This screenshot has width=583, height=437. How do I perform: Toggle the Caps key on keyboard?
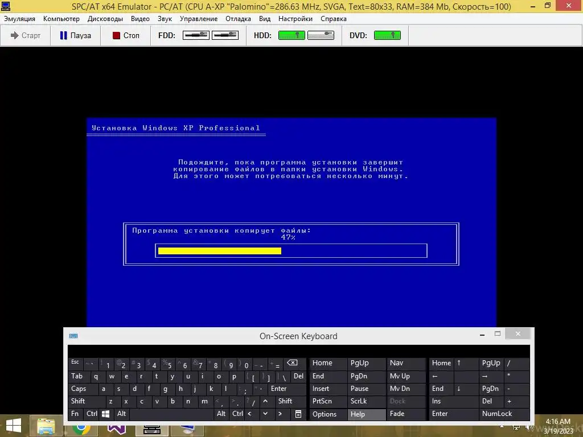(83, 389)
